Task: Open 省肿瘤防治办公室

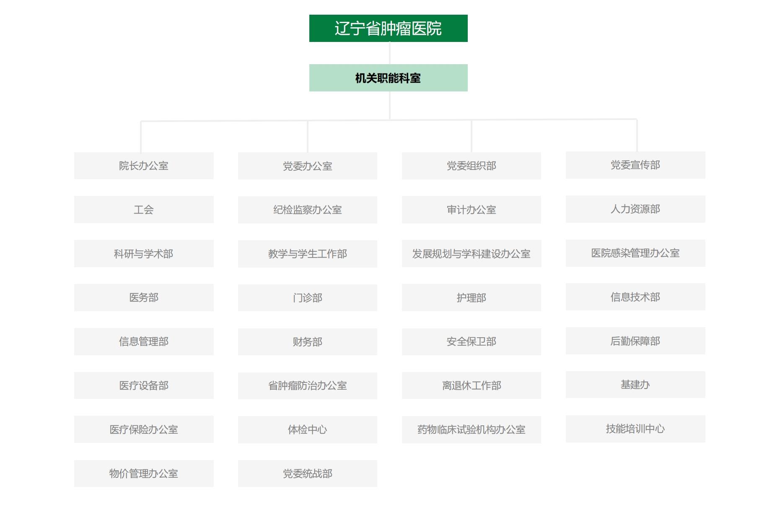Action: tap(308, 385)
